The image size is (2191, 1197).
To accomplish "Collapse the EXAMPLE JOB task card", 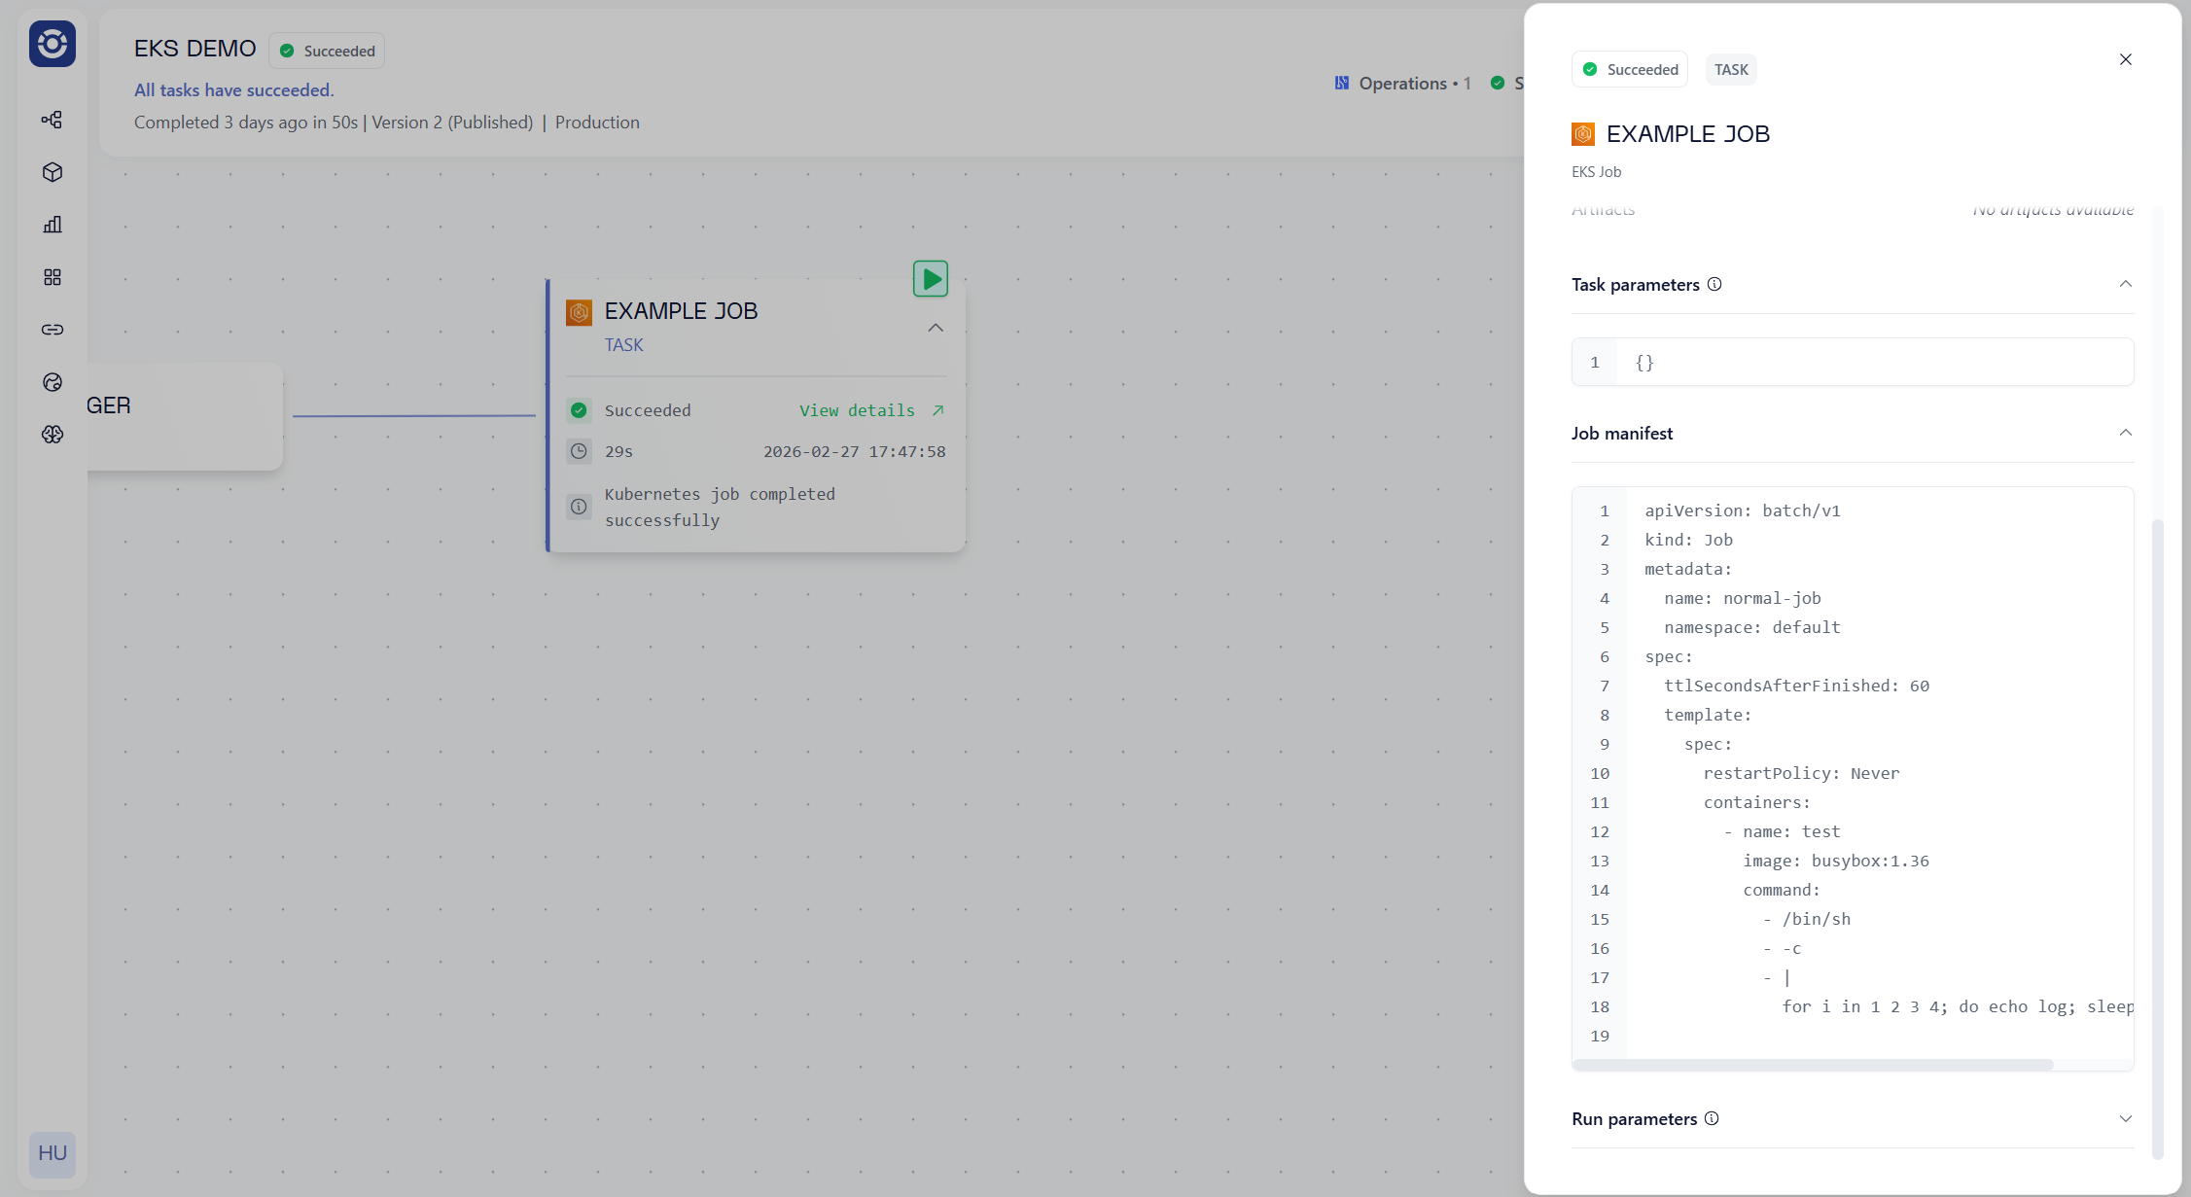I will point(936,328).
